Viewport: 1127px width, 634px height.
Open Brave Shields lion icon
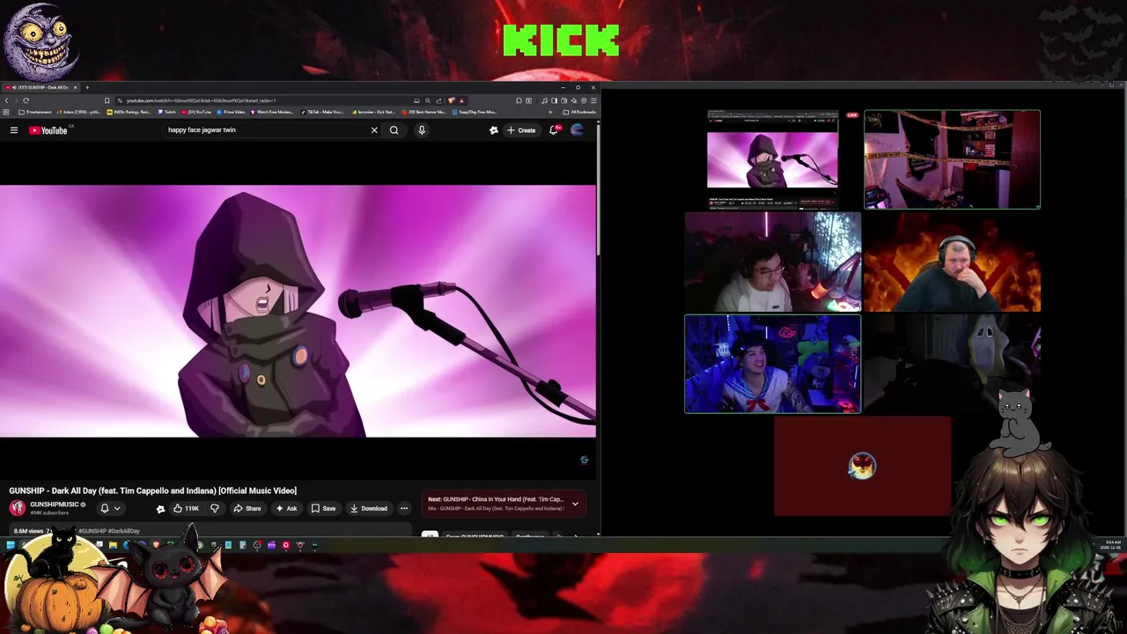(451, 100)
